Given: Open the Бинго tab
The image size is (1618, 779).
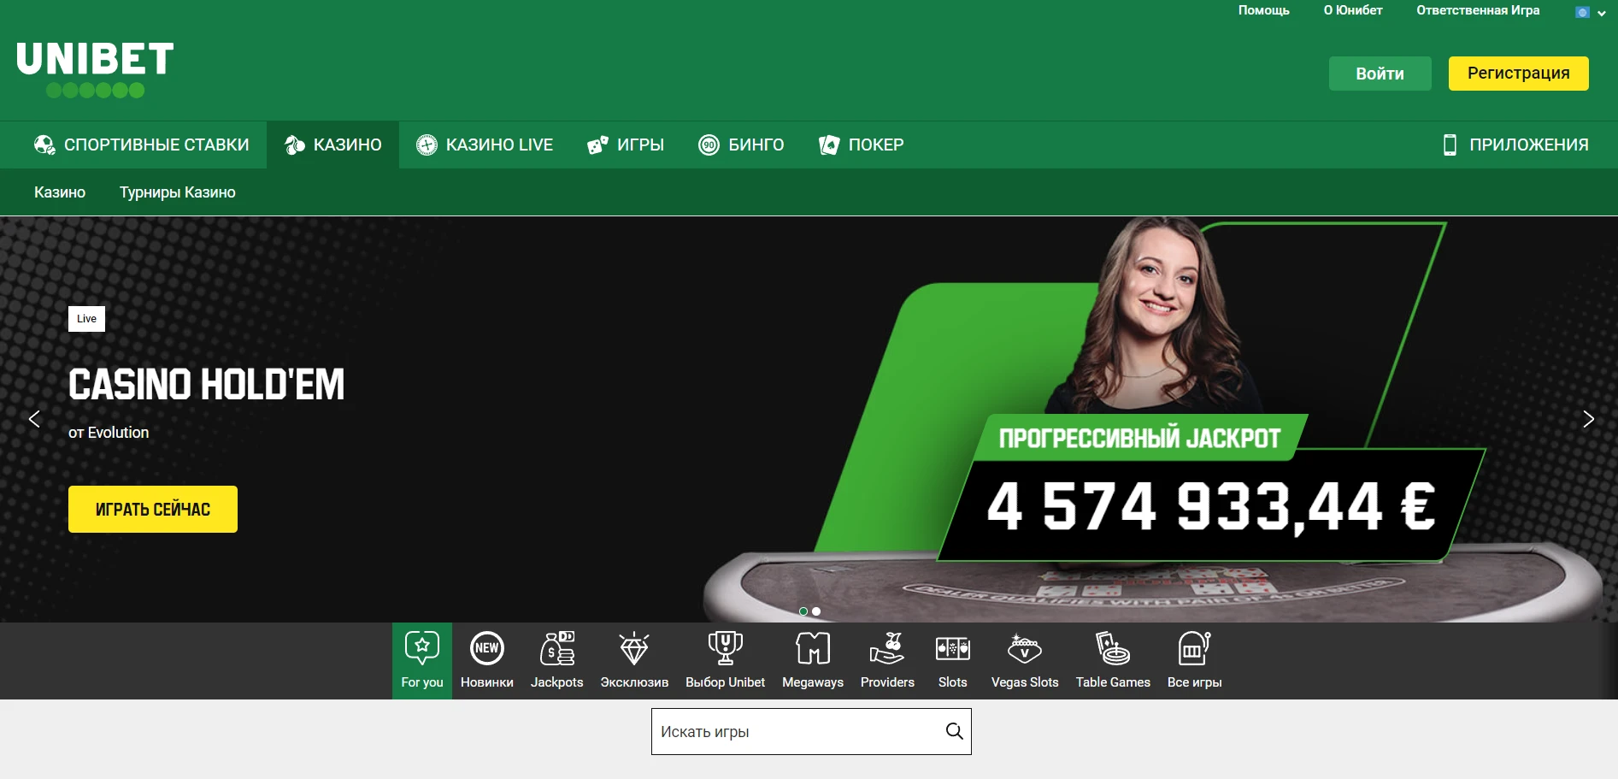Looking at the screenshot, I should coord(741,145).
